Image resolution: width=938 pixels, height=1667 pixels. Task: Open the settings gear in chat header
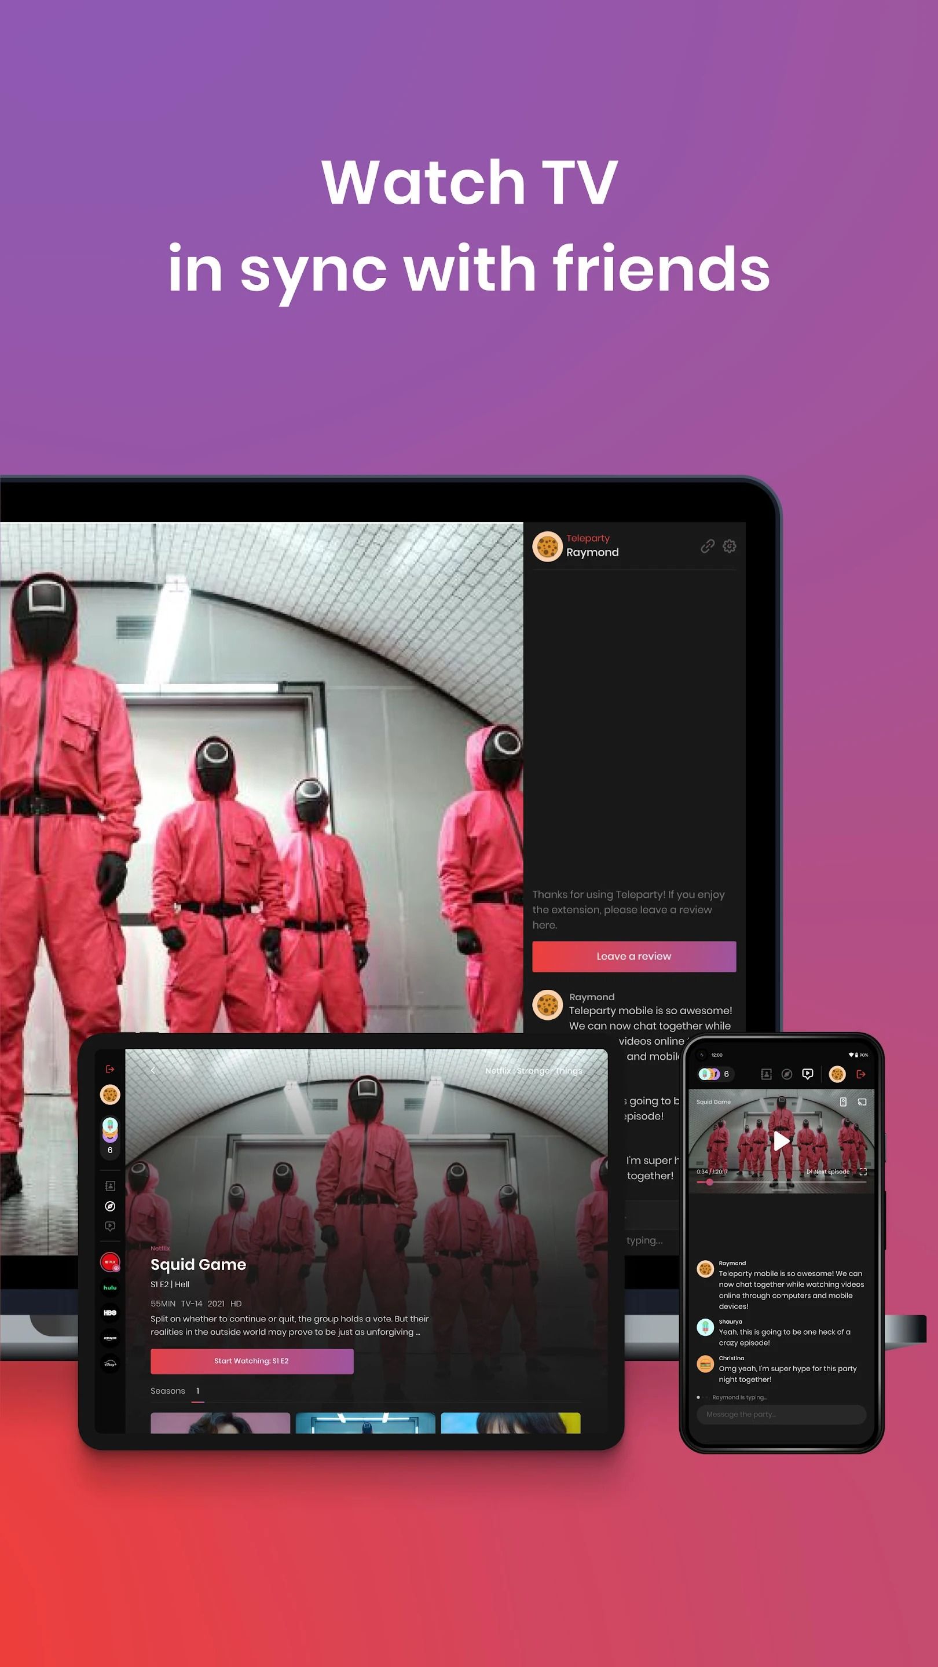tap(730, 546)
